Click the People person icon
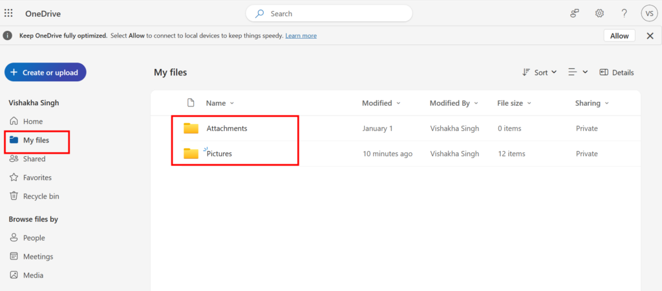 tap(14, 237)
